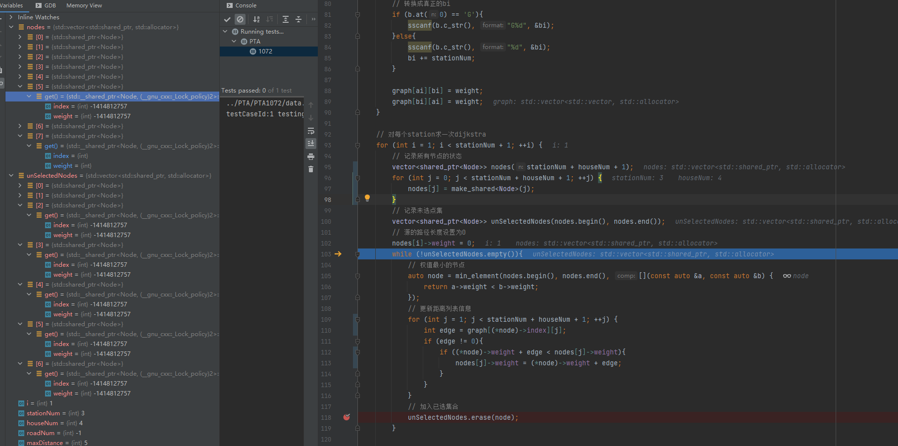Click the '../PTA/PTA1072/data' console output line
Viewport: 898px width, 446px height.
pyautogui.click(x=264, y=103)
